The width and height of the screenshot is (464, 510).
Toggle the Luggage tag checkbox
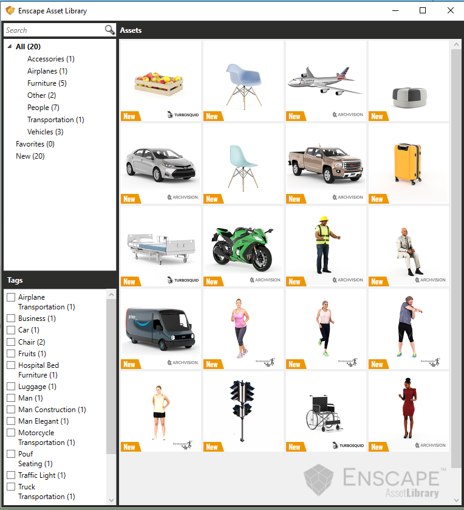click(11, 387)
